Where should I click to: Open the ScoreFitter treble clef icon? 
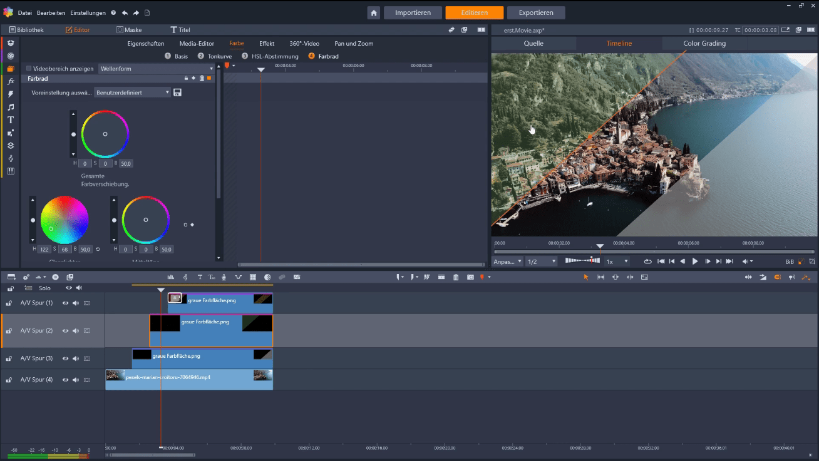click(x=185, y=277)
